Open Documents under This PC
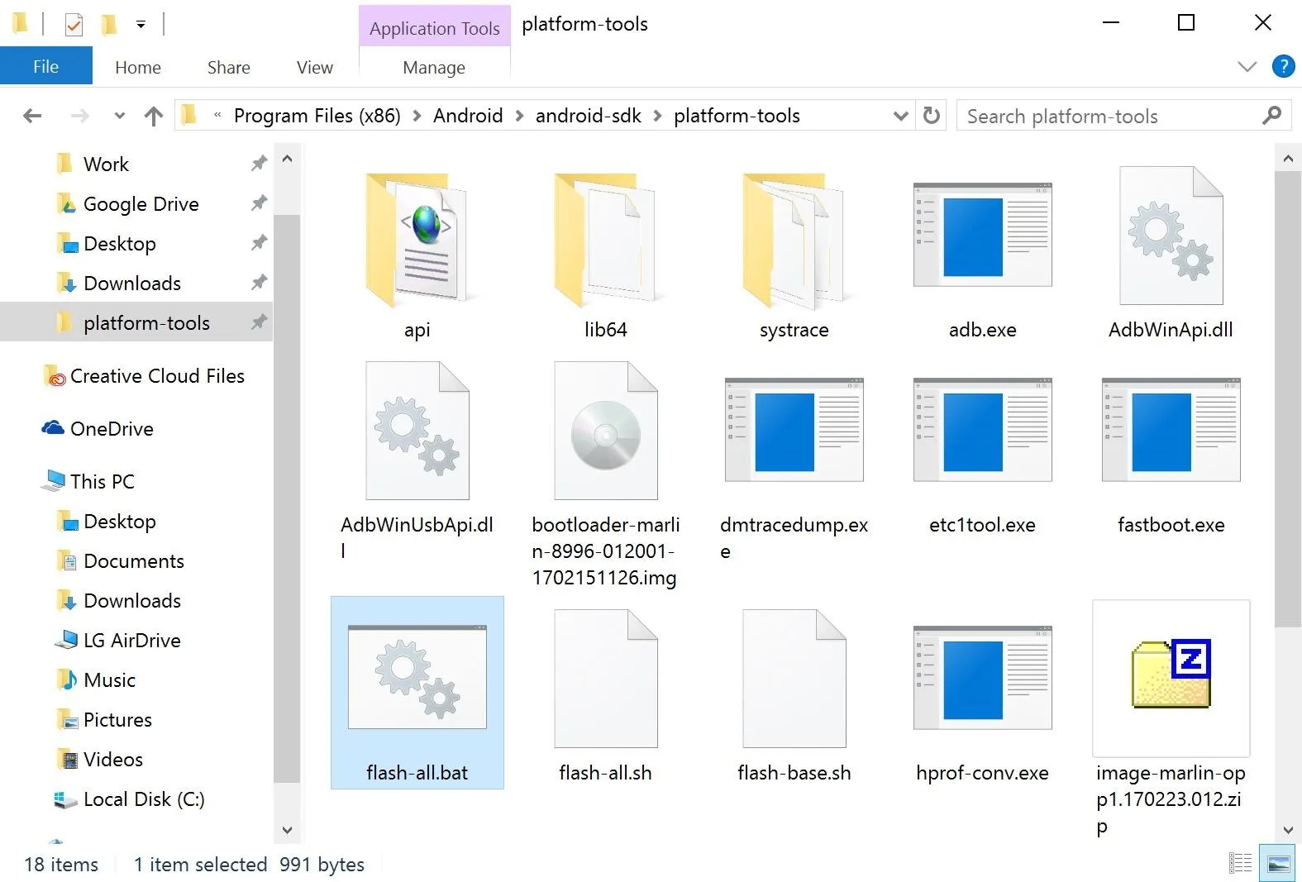This screenshot has height=882, width=1302. 134,560
